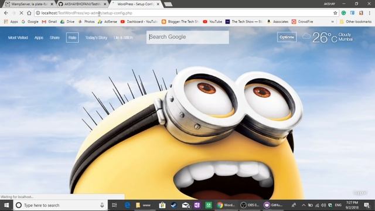This screenshot has height=211, width=375.
Task: Bookmark this page with the star
Action: [x=335, y=13]
